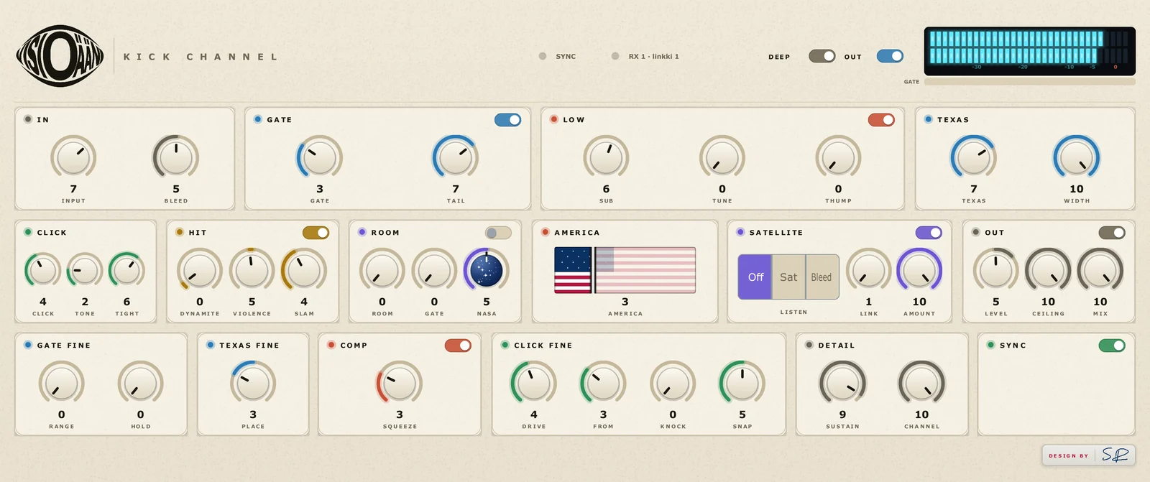Click the HOLD knob

(x=141, y=384)
